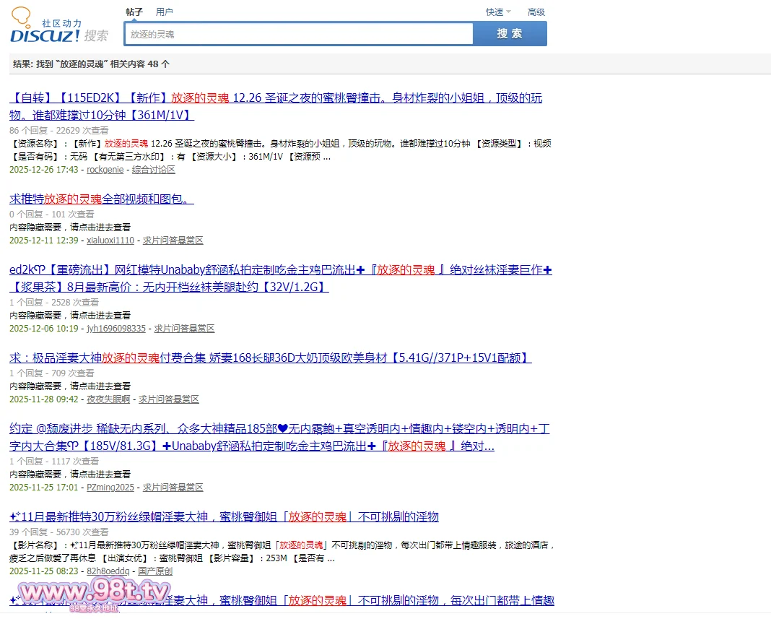Open author jyh1696098335's profile
This screenshot has height=619, width=771.
[116, 329]
